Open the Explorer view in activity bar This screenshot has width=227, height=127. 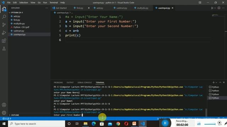pyautogui.click(x=4, y=9)
